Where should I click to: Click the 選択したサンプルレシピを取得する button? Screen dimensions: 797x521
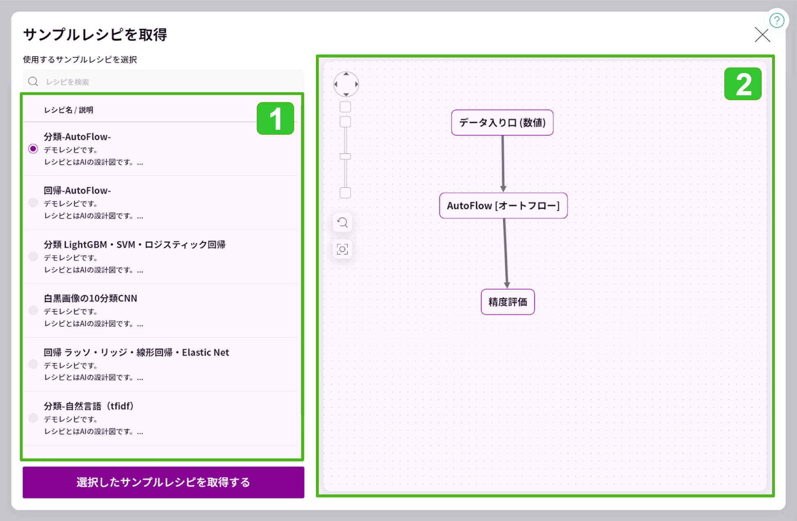coord(163,482)
